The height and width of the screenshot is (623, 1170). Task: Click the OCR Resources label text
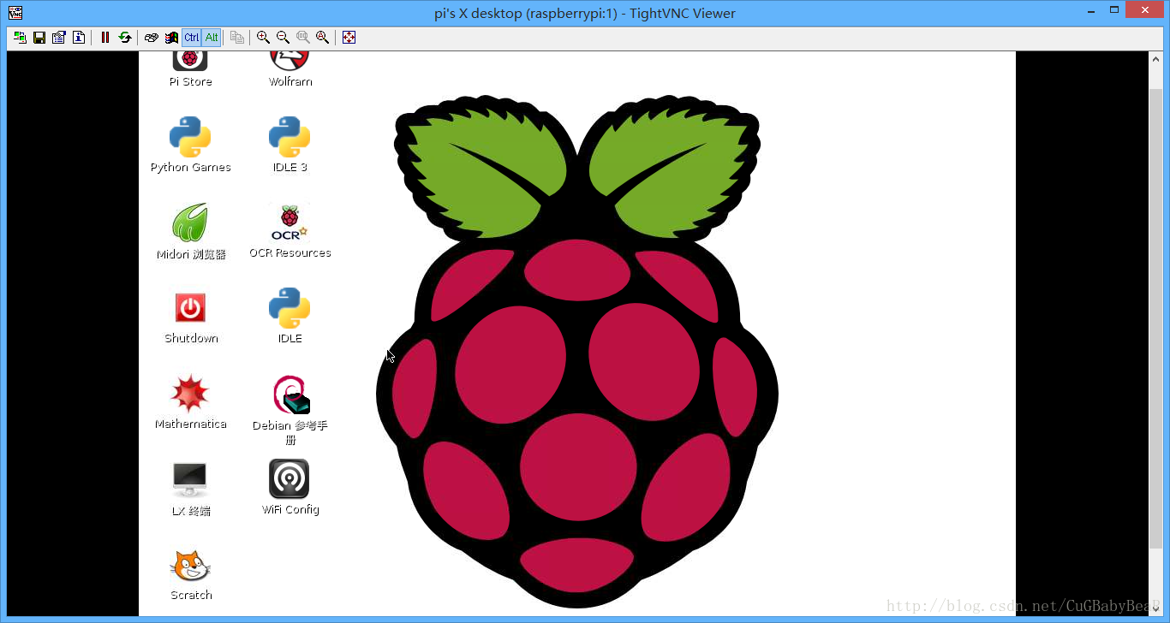290,252
